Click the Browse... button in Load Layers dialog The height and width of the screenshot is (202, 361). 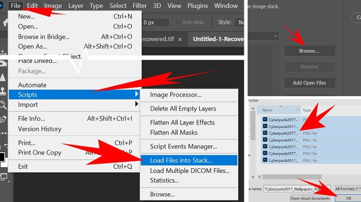310,51
